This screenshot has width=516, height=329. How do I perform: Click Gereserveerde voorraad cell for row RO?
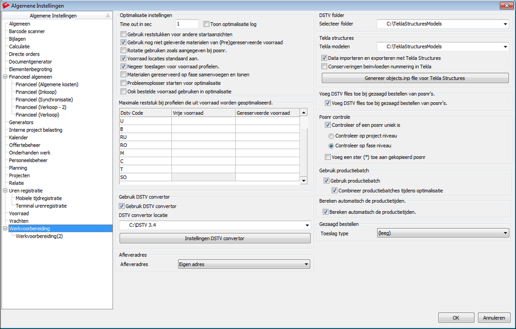click(x=268, y=145)
